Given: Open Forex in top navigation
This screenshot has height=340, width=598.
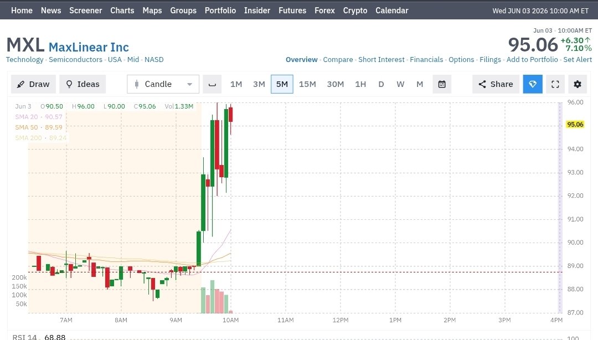Looking at the screenshot, I should [324, 11].
